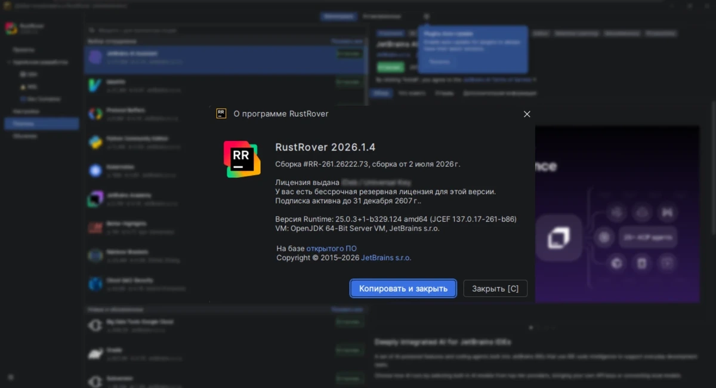The width and height of the screenshot is (716, 388).
Task: Click the JetBrains Academy plugin icon
Action: click(x=95, y=199)
